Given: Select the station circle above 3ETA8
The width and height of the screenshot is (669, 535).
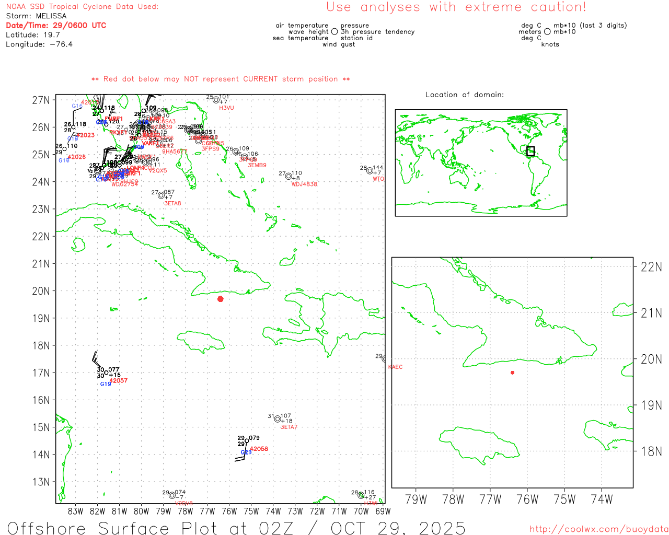Looking at the screenshot, I should (162, 195).
